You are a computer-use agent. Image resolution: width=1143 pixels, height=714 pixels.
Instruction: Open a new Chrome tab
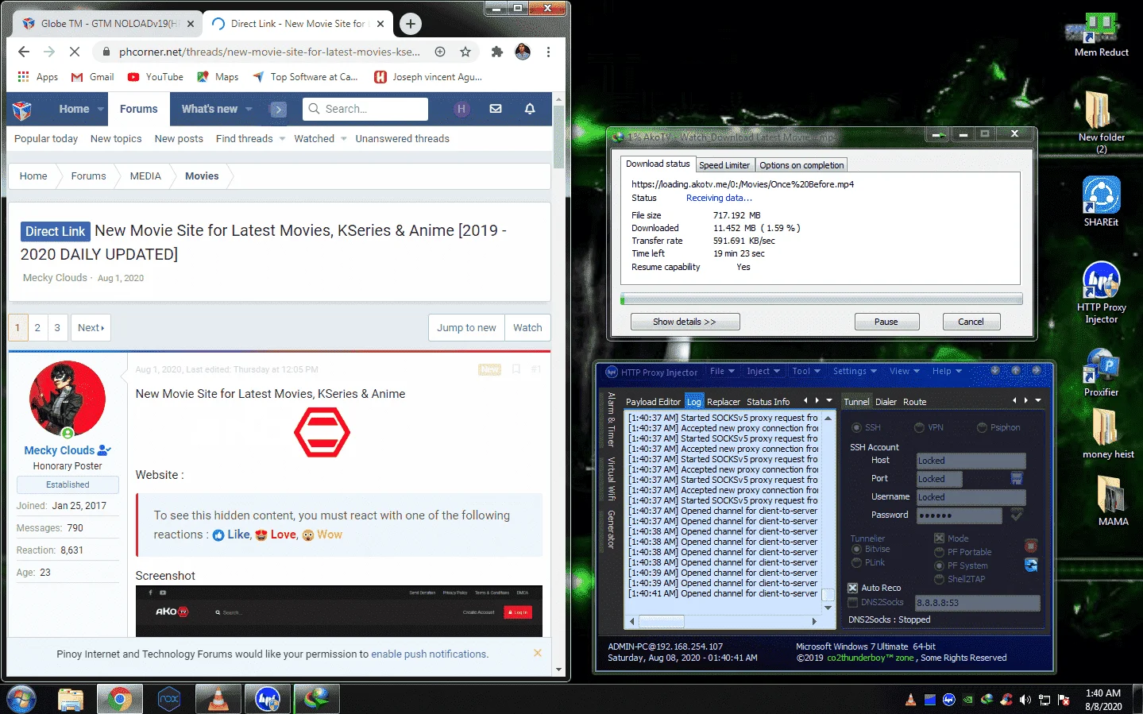[411, 24]
